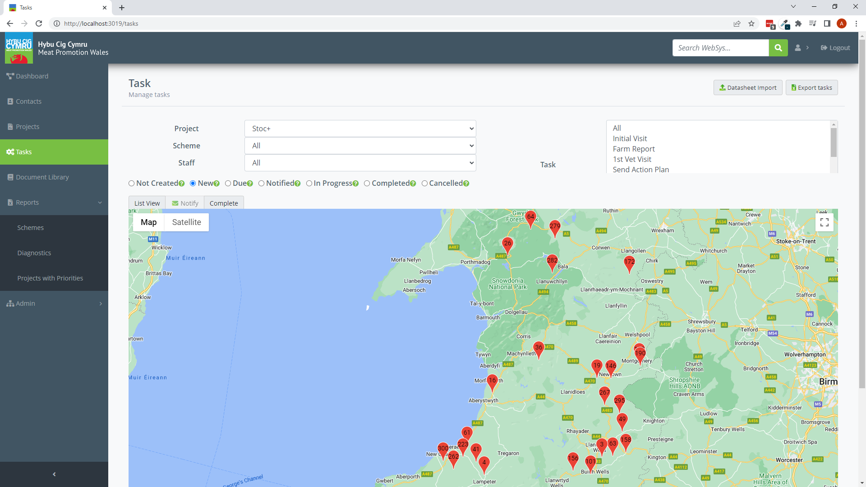Bookmark this page with star icon
Screen dimensions: 866x487
pyautogui.click(x=751, y=23)
